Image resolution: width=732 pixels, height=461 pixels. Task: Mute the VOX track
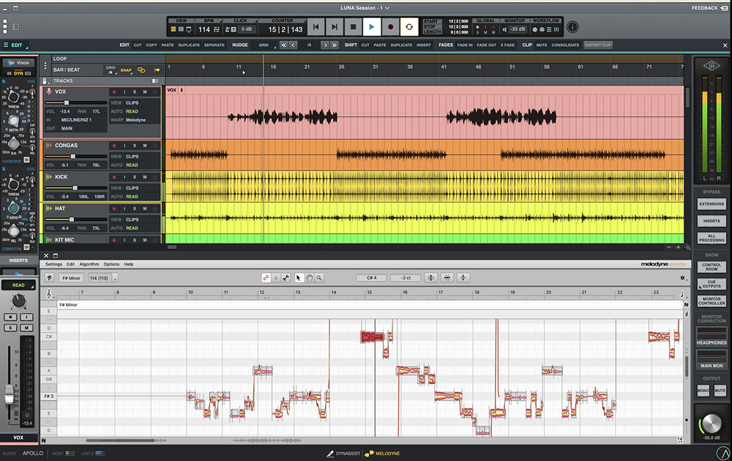point(145,91)
